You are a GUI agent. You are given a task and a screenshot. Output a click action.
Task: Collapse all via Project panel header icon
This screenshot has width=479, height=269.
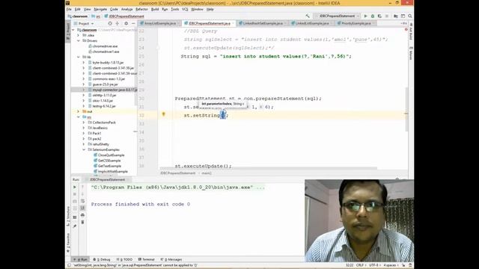[x=118, y=23]
